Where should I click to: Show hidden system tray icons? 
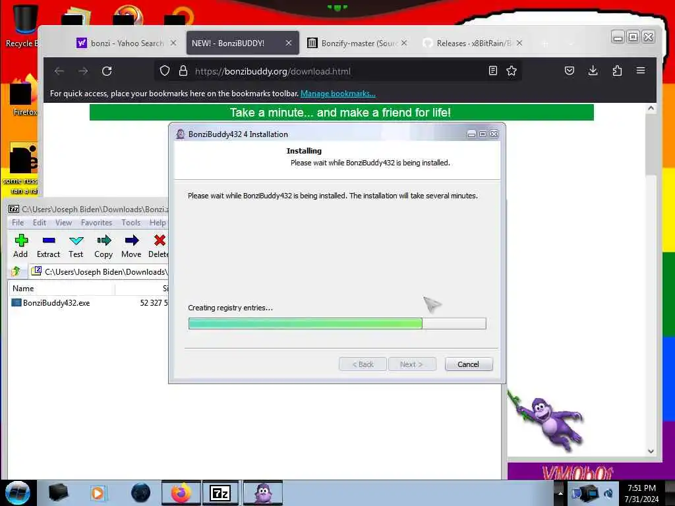(560, 493)
